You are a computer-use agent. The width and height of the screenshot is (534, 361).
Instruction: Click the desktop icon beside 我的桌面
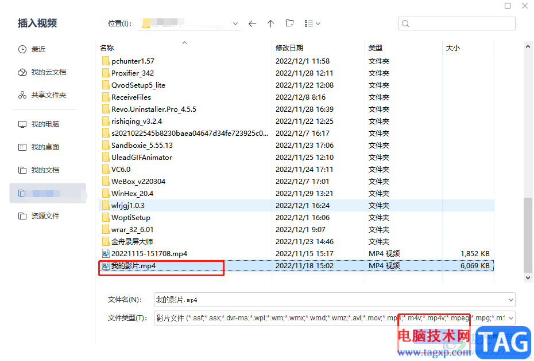click(22, 147)
